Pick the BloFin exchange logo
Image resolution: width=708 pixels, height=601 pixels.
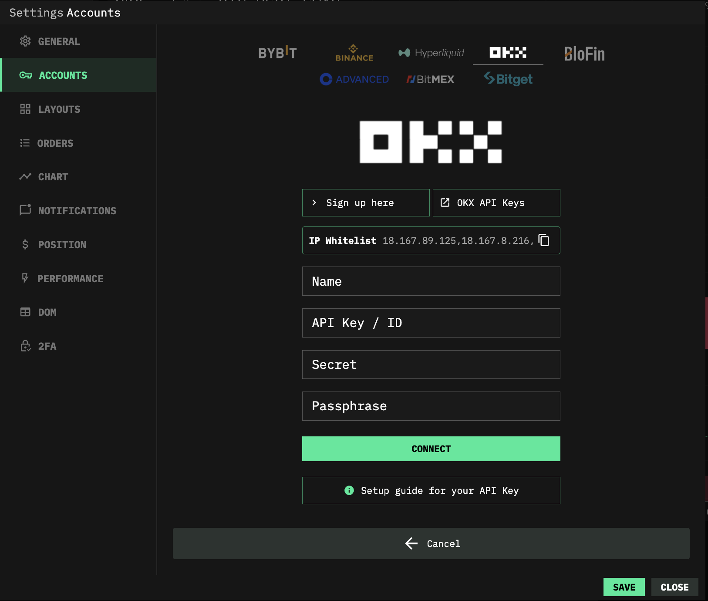[584, 54]
